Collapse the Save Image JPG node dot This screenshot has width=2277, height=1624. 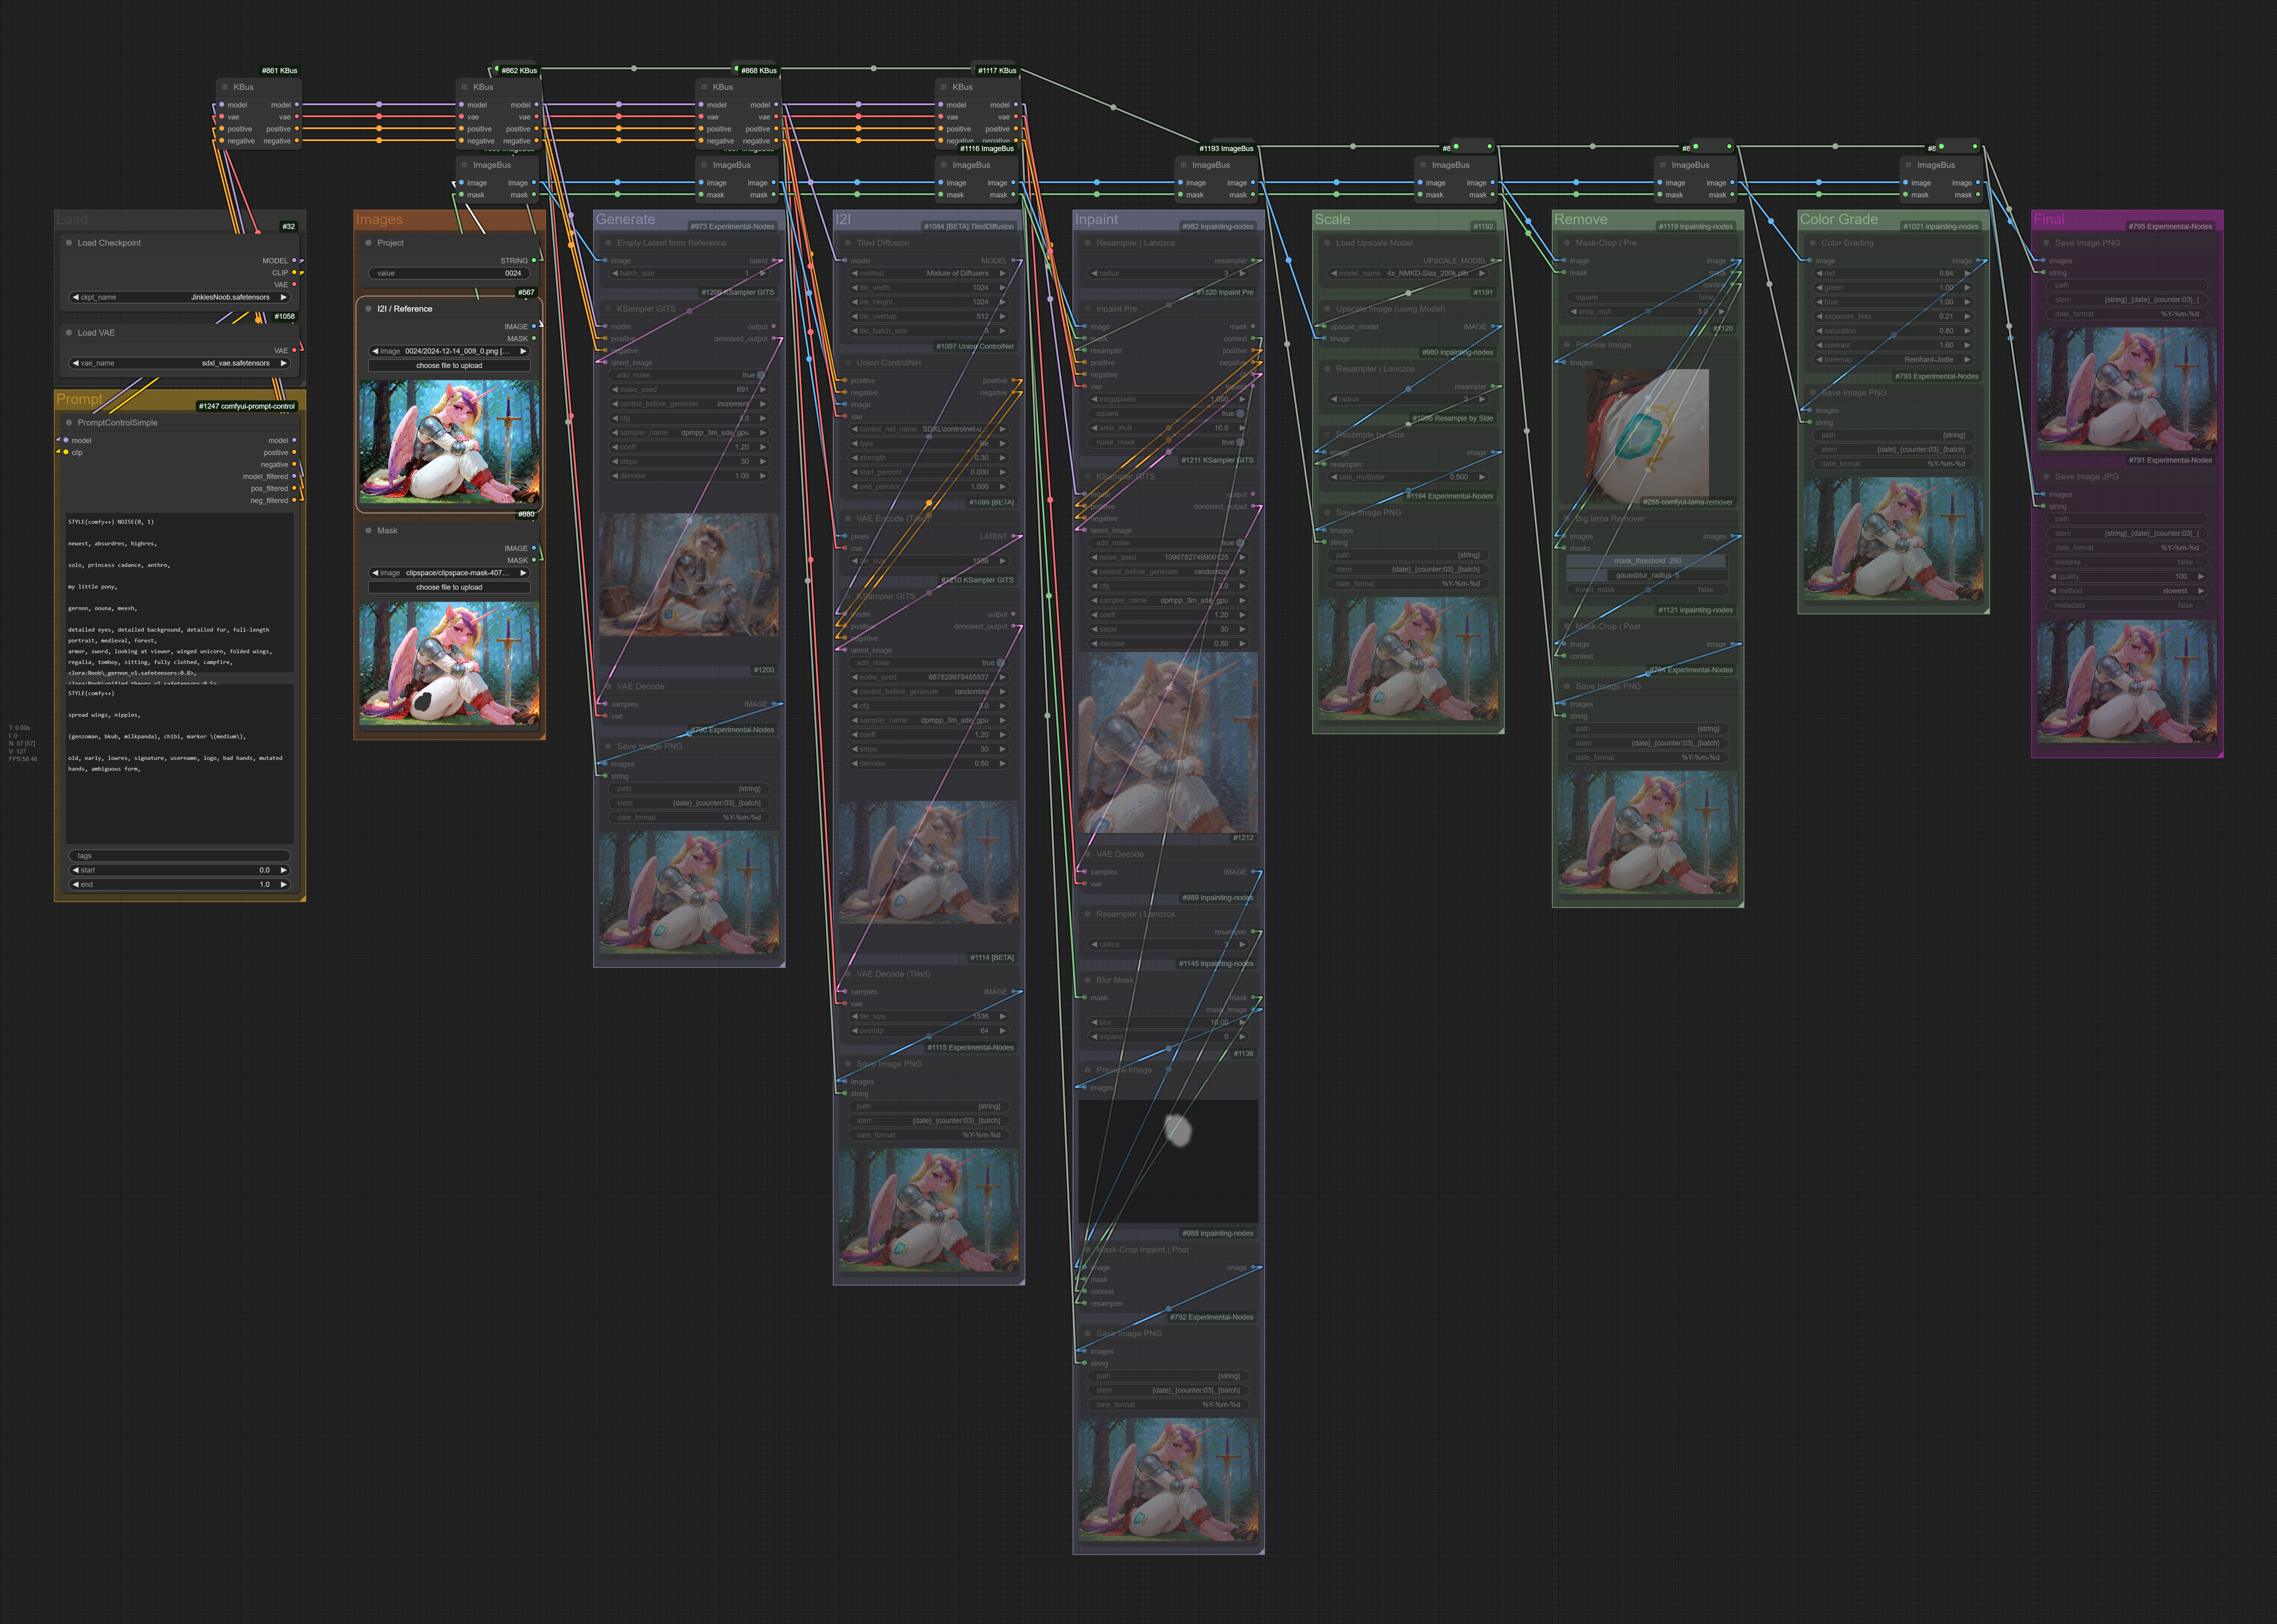[2046, 477]
